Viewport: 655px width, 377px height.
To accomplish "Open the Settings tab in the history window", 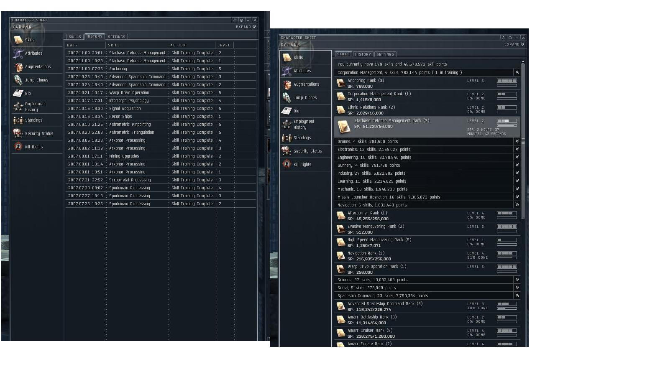I will [117, 37].
